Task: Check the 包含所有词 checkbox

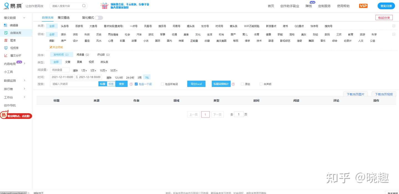Action: click(162, 84)
